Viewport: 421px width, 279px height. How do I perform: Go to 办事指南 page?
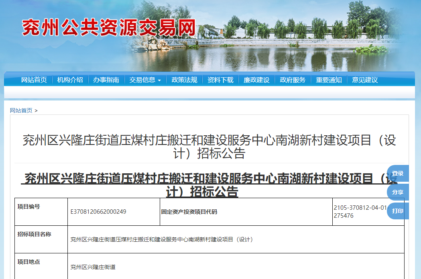tap(106, 80)
